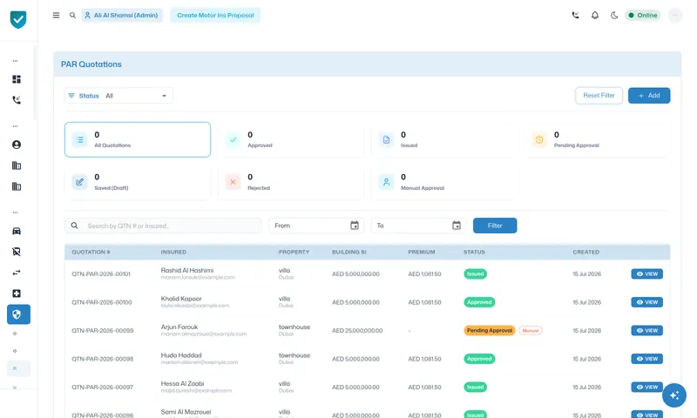View quotation QTN-PAR-2026-00097
This screenshot has height=418, width=697.
[646, 387]
